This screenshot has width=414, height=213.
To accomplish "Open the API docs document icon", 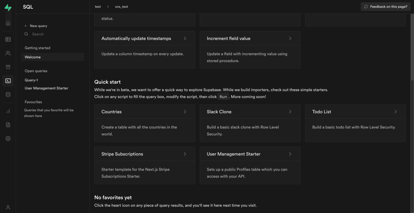I will [8, 125].
